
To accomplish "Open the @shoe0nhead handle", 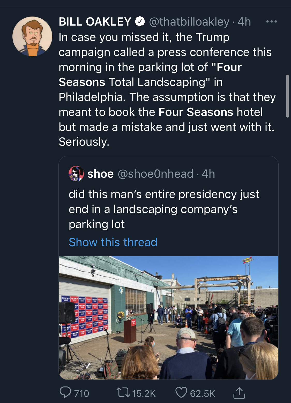I will coord(155,174).
